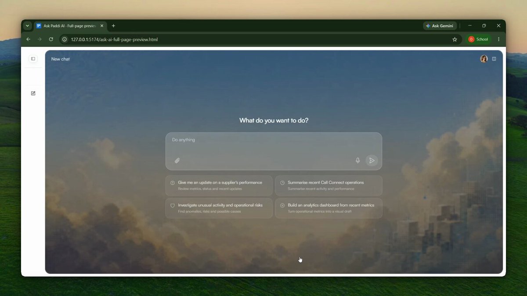Open a new browser tab with plus

tap(113, 26)
